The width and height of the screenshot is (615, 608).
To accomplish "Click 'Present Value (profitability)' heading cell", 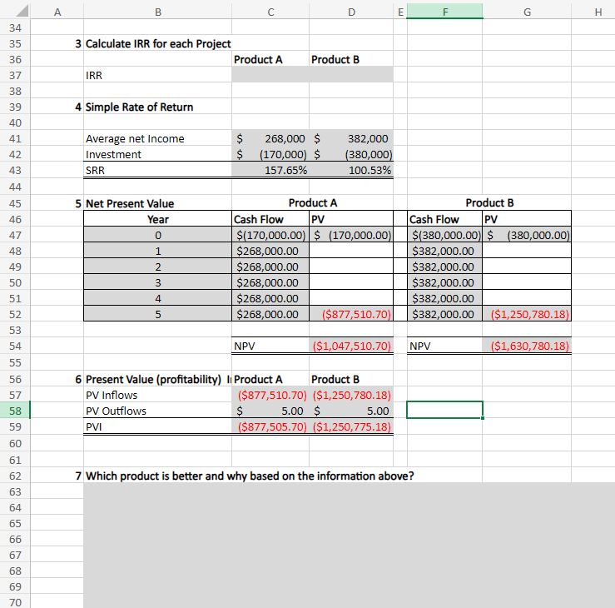I will [157, 379].
